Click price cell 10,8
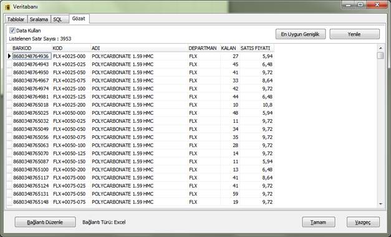 point(257,105)
